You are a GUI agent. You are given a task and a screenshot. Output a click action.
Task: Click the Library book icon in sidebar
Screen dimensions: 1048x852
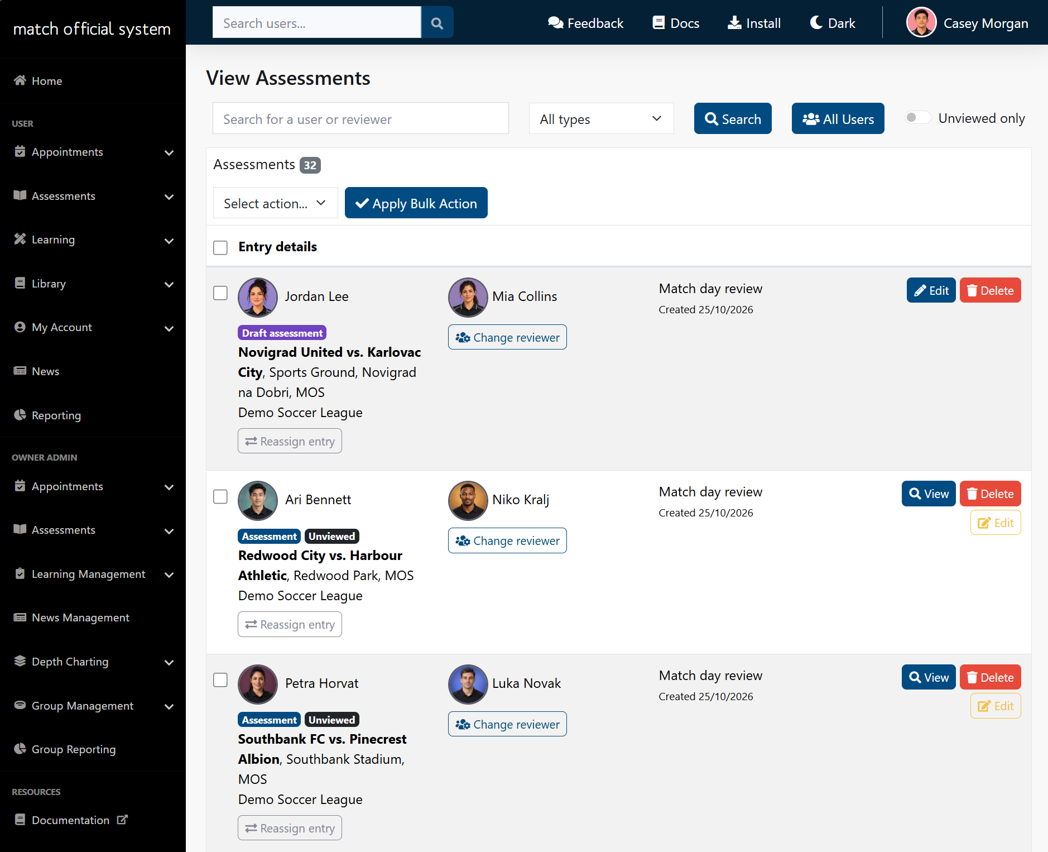(x=20, y=283)
